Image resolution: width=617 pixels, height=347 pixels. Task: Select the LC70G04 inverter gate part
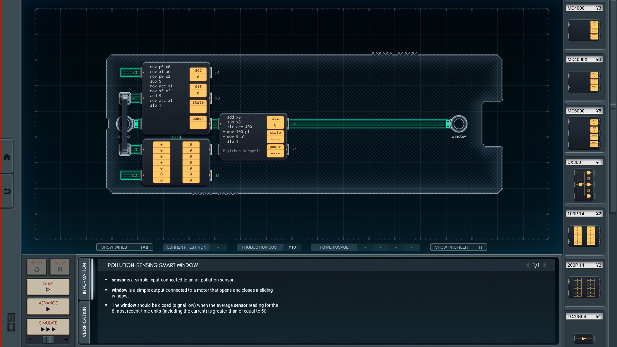(584, 338)
